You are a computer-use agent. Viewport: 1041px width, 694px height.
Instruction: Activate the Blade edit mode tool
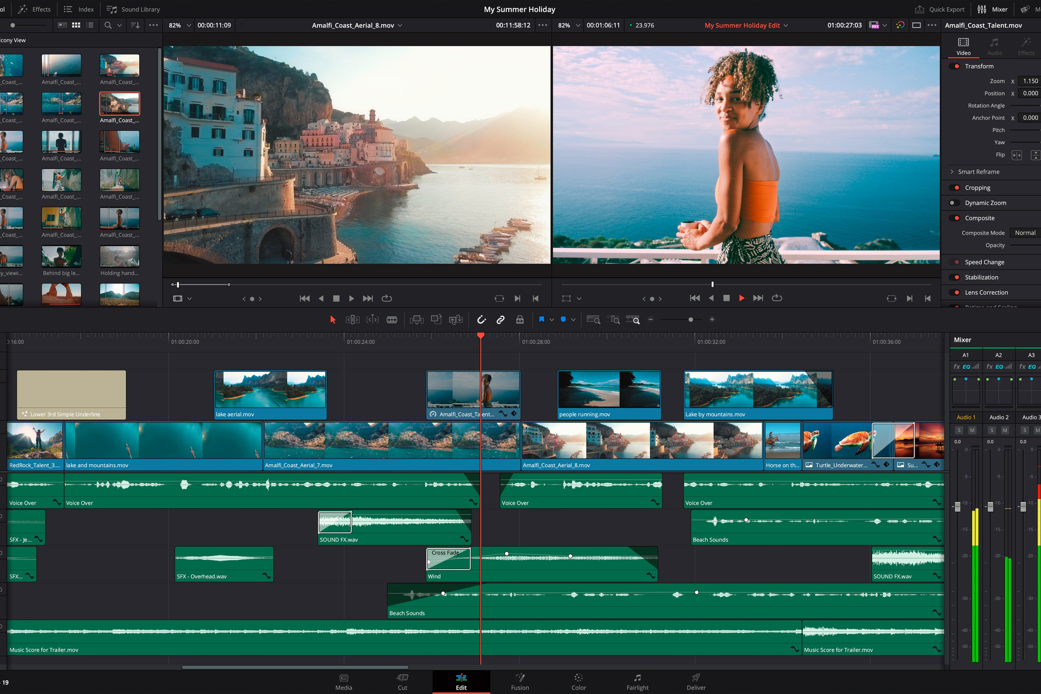pos(392,320)
